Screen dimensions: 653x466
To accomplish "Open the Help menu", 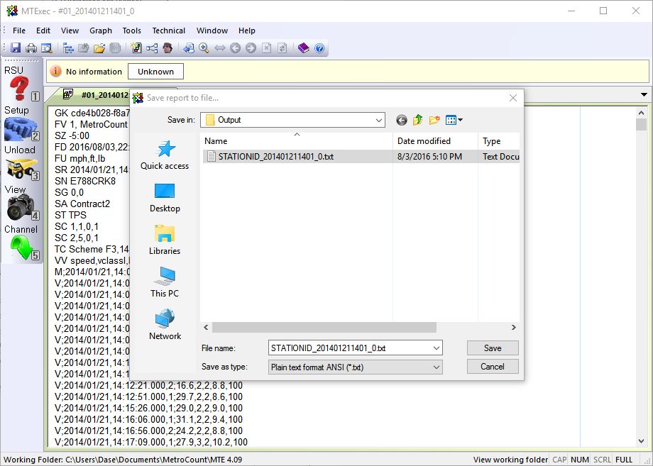I will 246,30.
